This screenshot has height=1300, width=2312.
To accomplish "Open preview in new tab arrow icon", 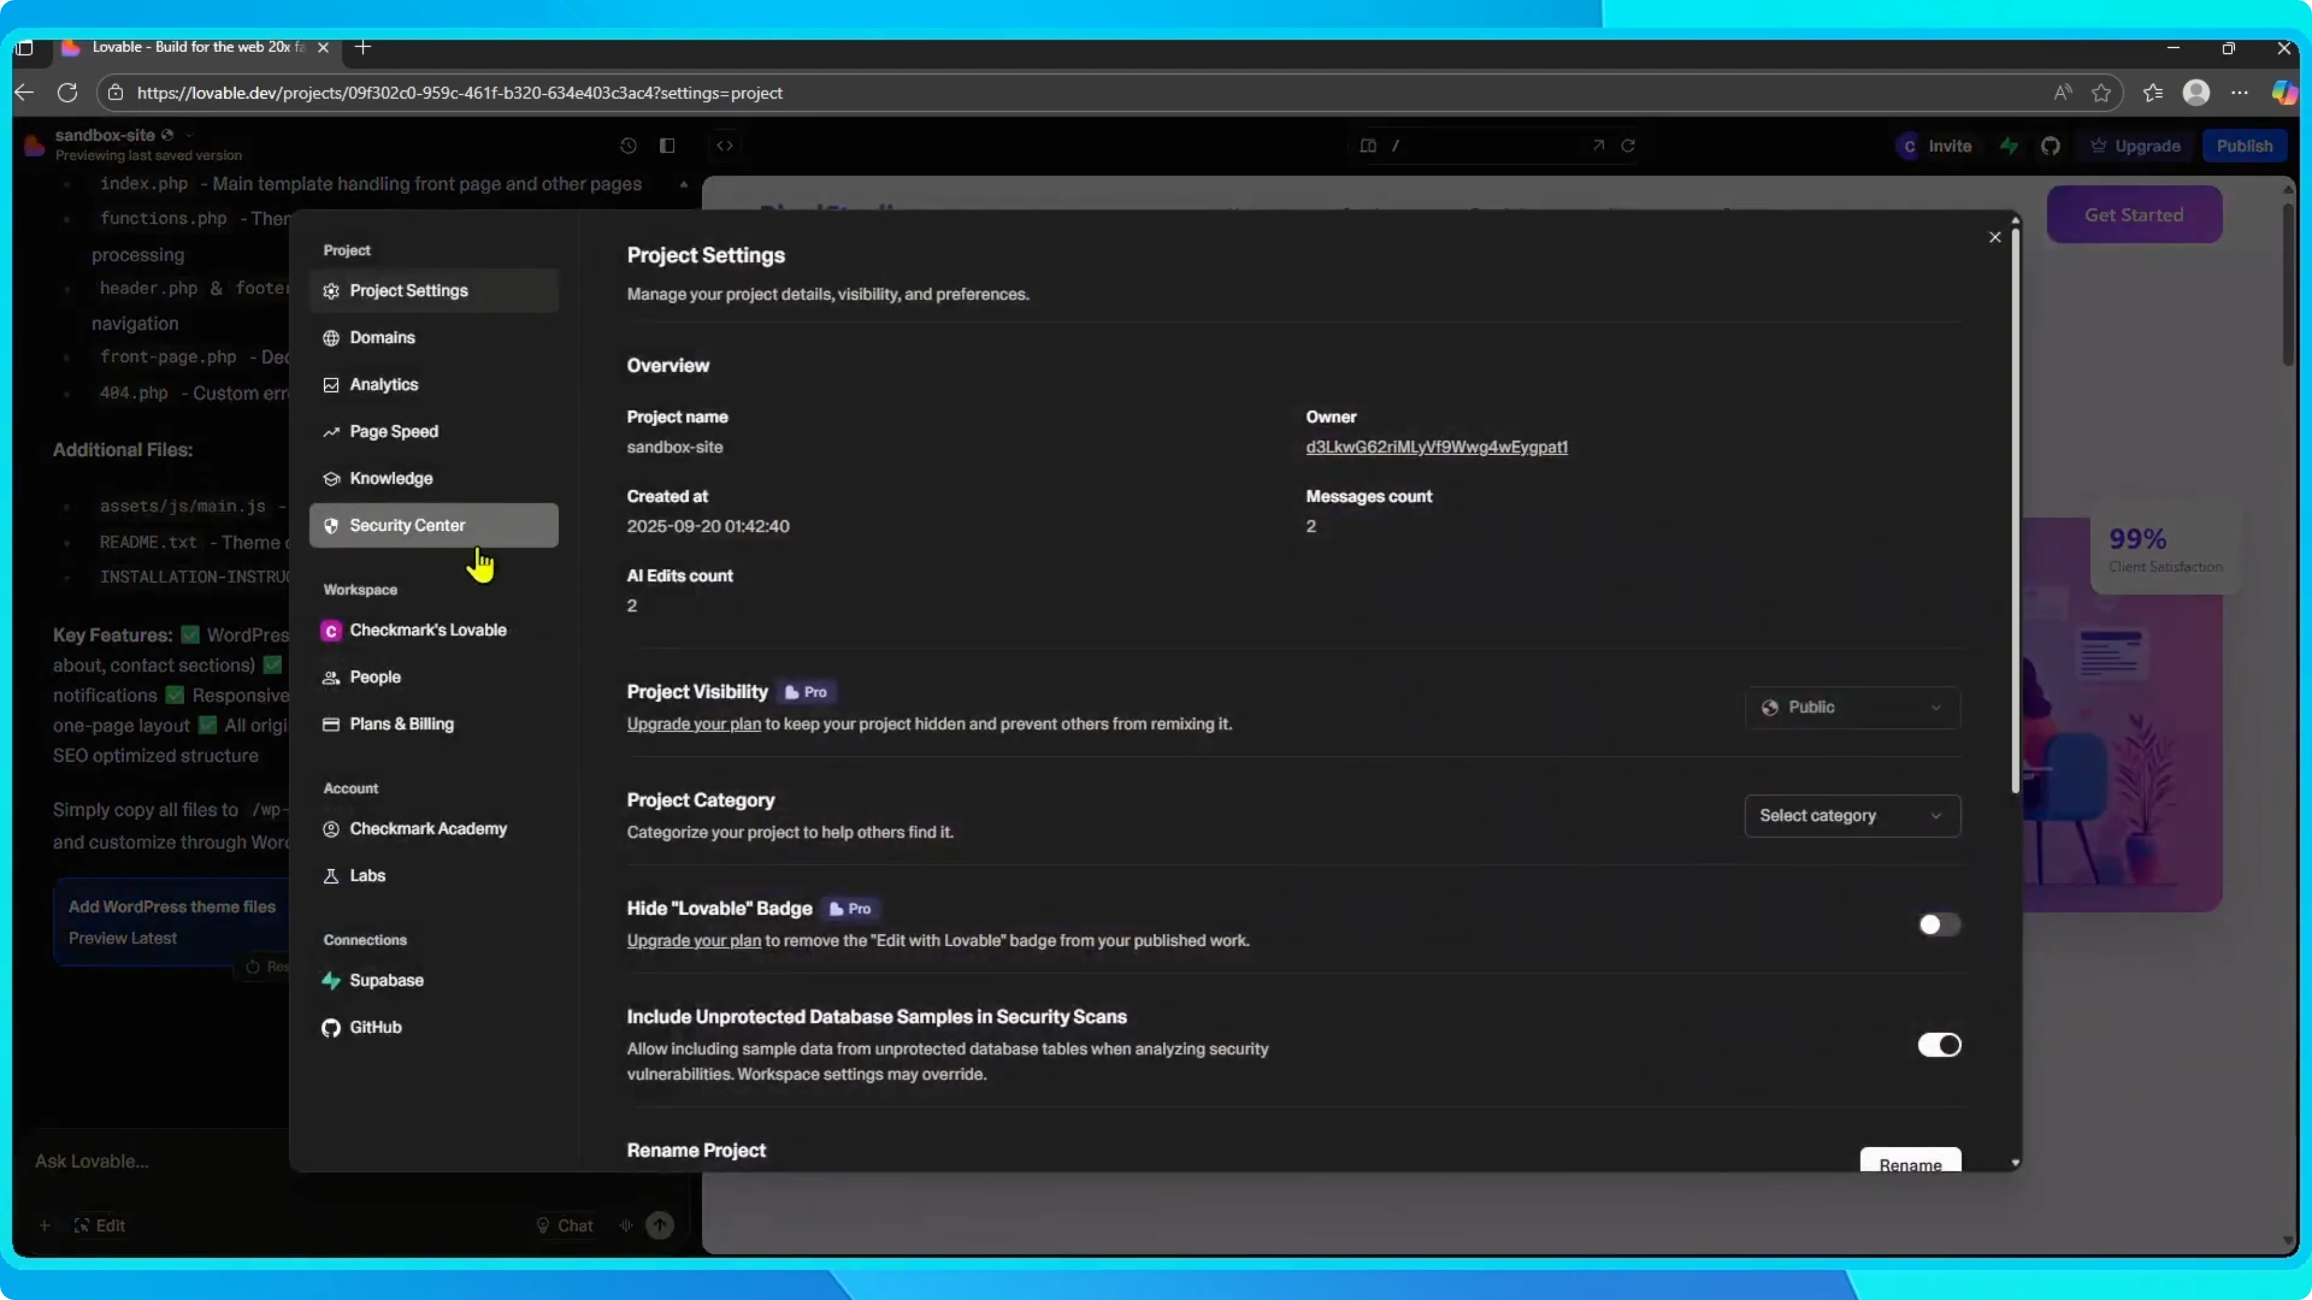I will coord(1598,145).
